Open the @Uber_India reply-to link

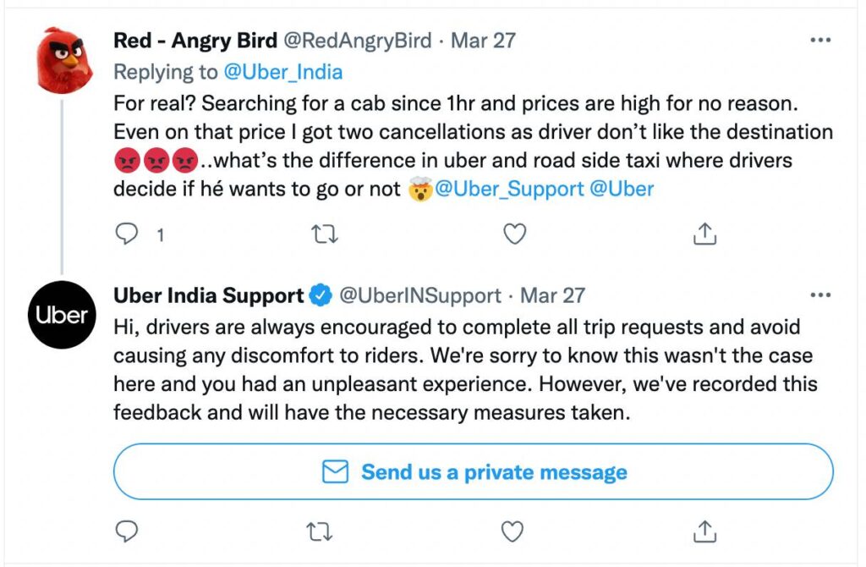click(282, 72)
